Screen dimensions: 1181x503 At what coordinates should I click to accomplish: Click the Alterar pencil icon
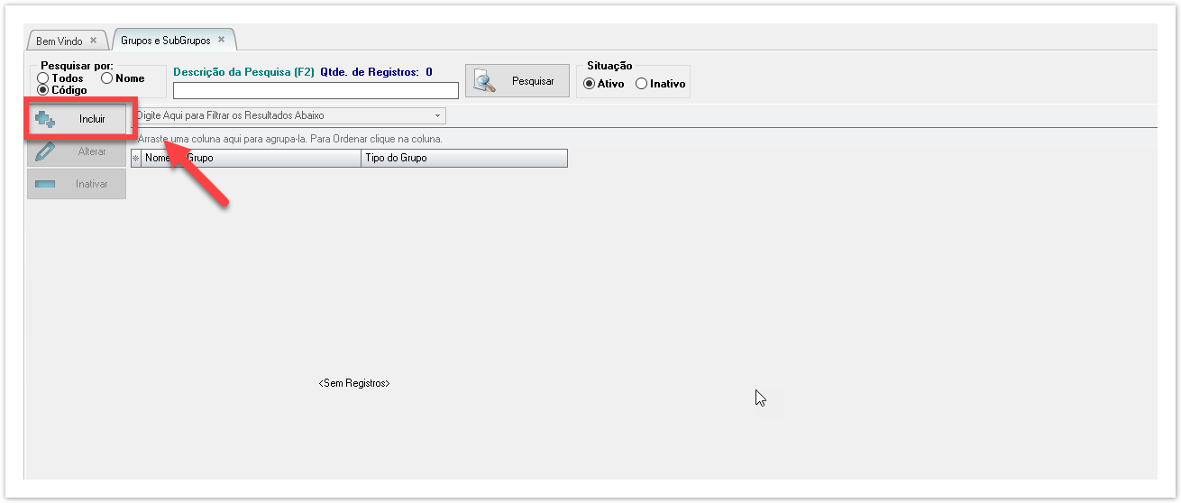45,151
